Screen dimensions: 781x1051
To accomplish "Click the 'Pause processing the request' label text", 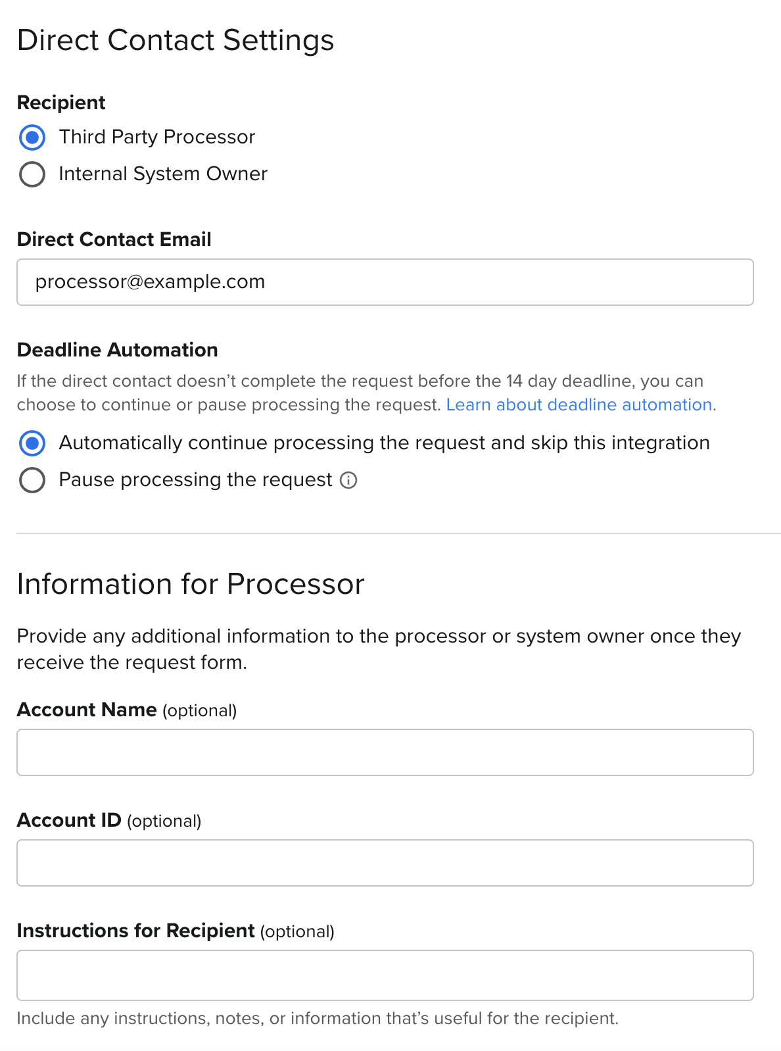I will pyautogui.click(x=195, y=479).
